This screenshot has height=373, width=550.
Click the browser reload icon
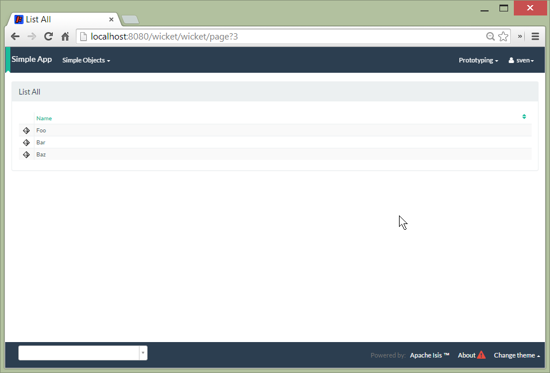coord(48,37)
